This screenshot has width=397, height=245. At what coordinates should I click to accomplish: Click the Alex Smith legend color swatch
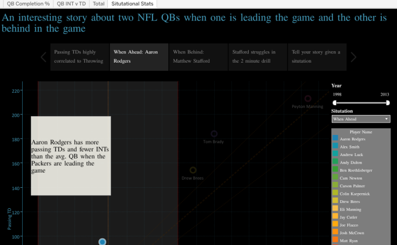[335, 146]
